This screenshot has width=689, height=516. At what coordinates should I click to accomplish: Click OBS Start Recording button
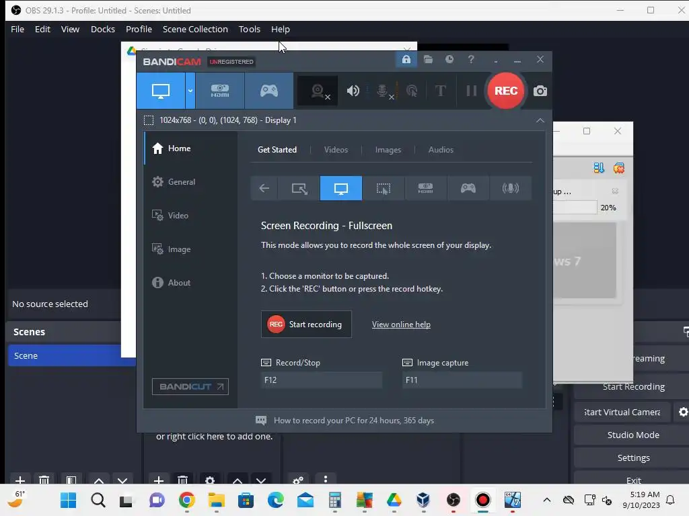[632, 386]
